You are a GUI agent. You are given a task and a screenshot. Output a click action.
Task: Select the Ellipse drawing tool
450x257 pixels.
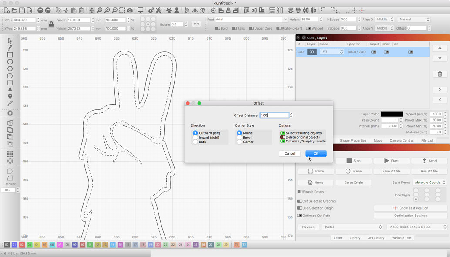coord(10,61)
